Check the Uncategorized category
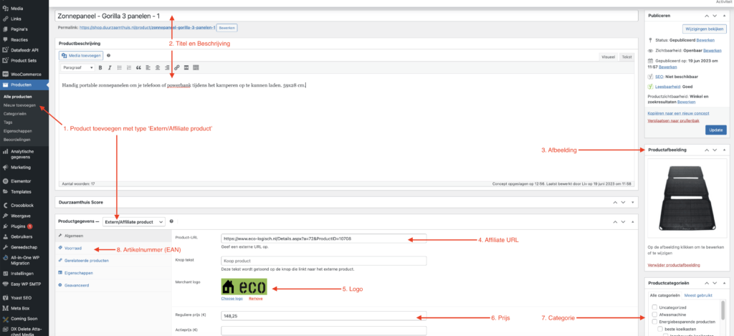734x336 pixels. (655, 307)
